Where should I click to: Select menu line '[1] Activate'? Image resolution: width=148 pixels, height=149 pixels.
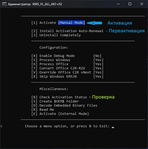point(44,23)
